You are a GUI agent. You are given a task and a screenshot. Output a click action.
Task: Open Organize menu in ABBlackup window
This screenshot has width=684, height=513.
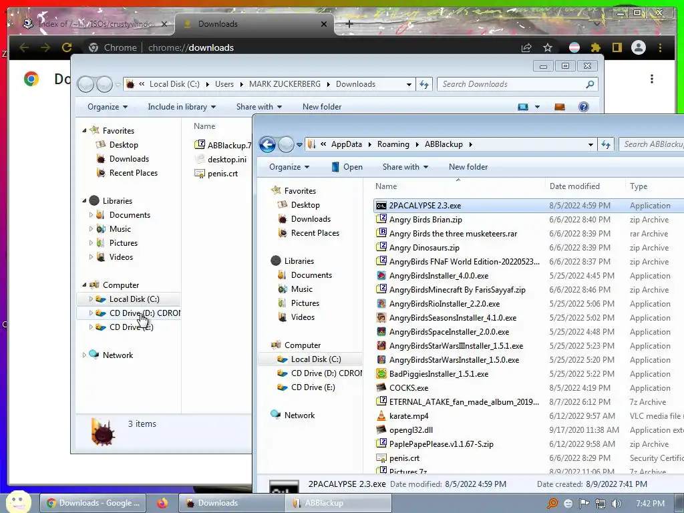[x=289, y=167]
